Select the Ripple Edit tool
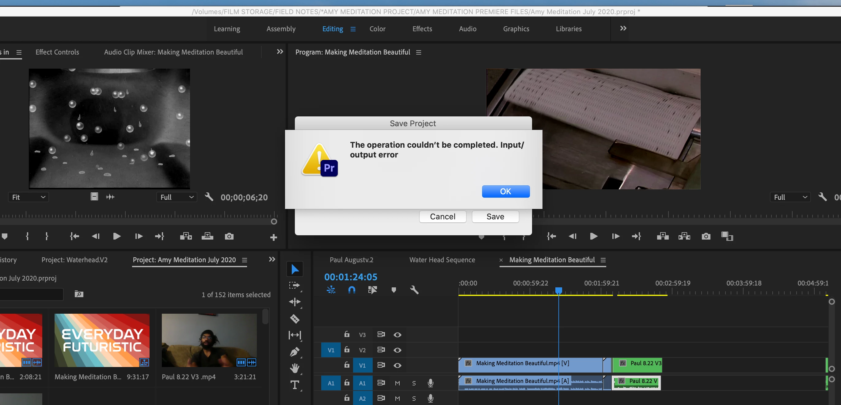The height and width of the screenshot is (405, 841). (295, 302)
